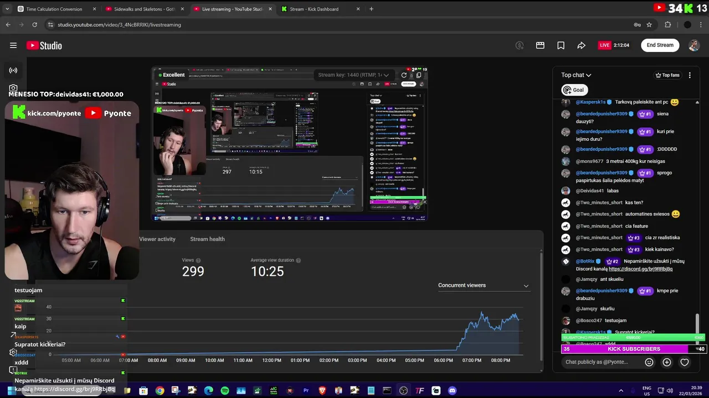Click the address bar URL

click(x=119, y=25)
